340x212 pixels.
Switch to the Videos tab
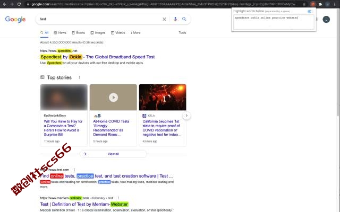pyautogui.click(x=118, y=33)
